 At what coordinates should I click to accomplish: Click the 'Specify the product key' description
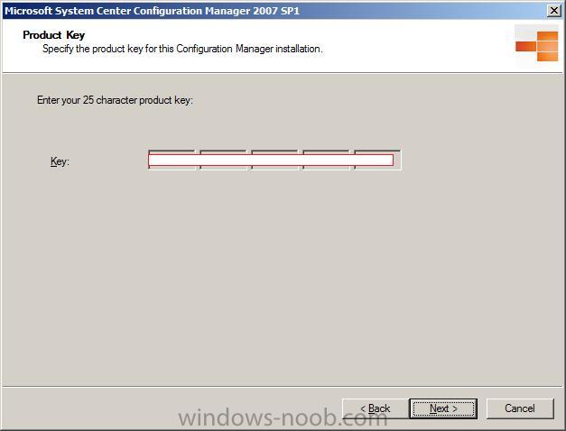(x=182, y=49)
